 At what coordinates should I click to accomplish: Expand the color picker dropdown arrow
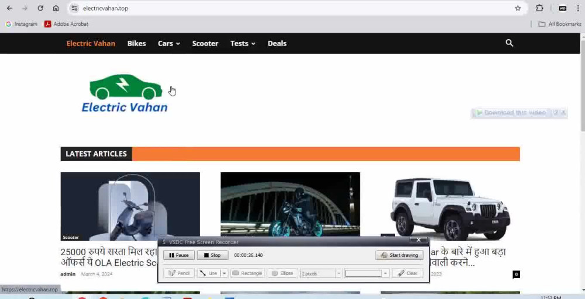386,273
